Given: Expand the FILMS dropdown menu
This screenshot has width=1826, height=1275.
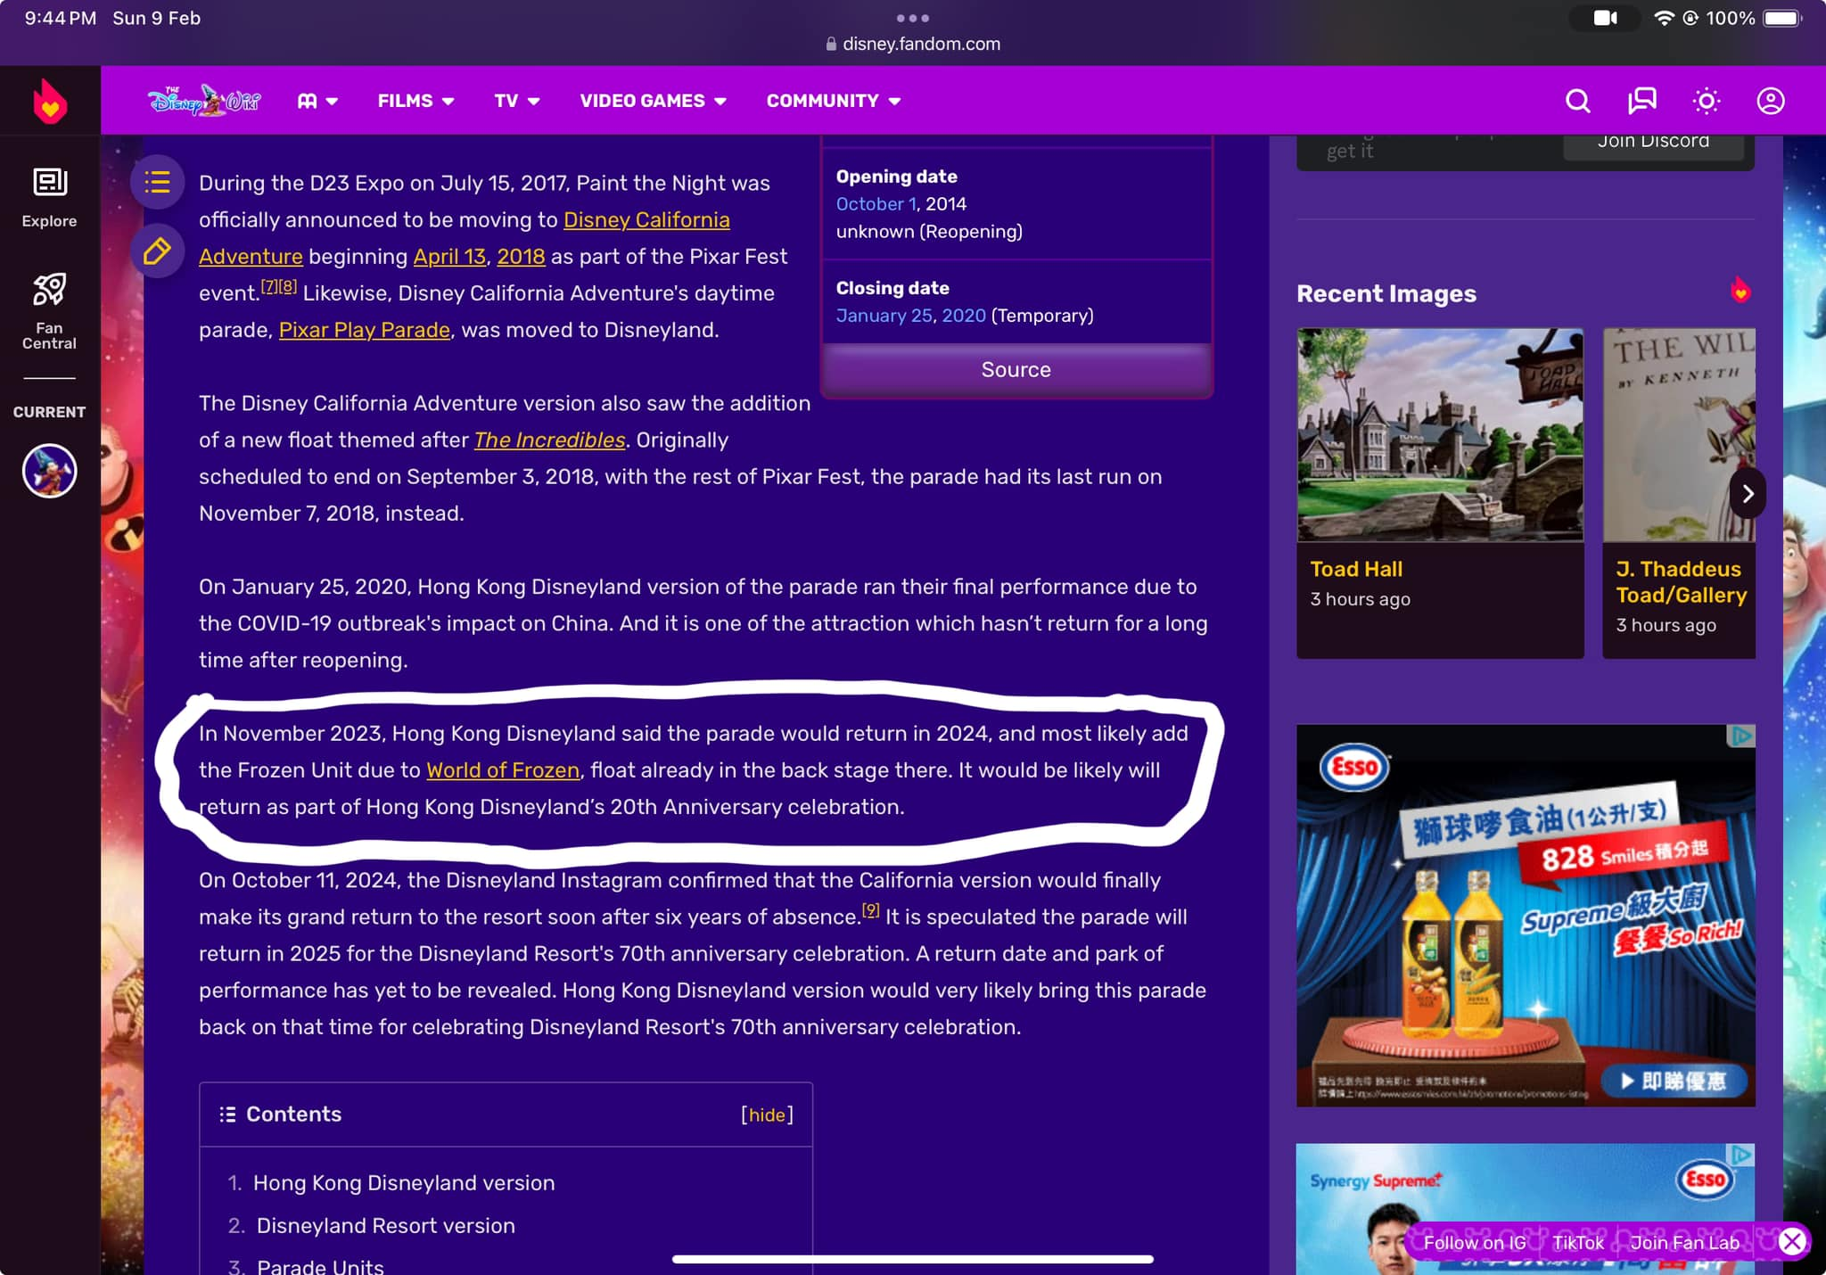Looking at the screenshot, I should coord(415,101).
